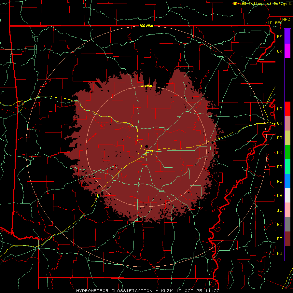
Task: Click the BI legend label
Action: click(x=279, y=239)
